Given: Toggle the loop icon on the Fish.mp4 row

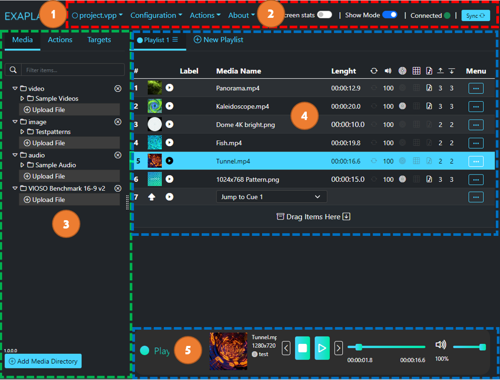Looking at the screenshot, I should [x=374, y=143].
